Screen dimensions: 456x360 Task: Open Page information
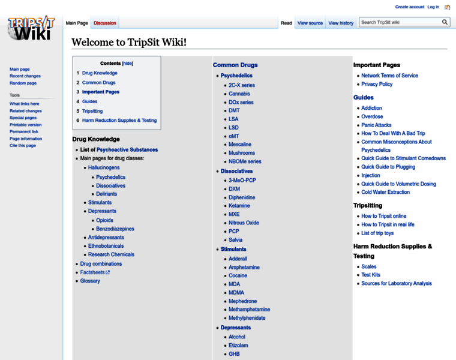tap(26, 139)
